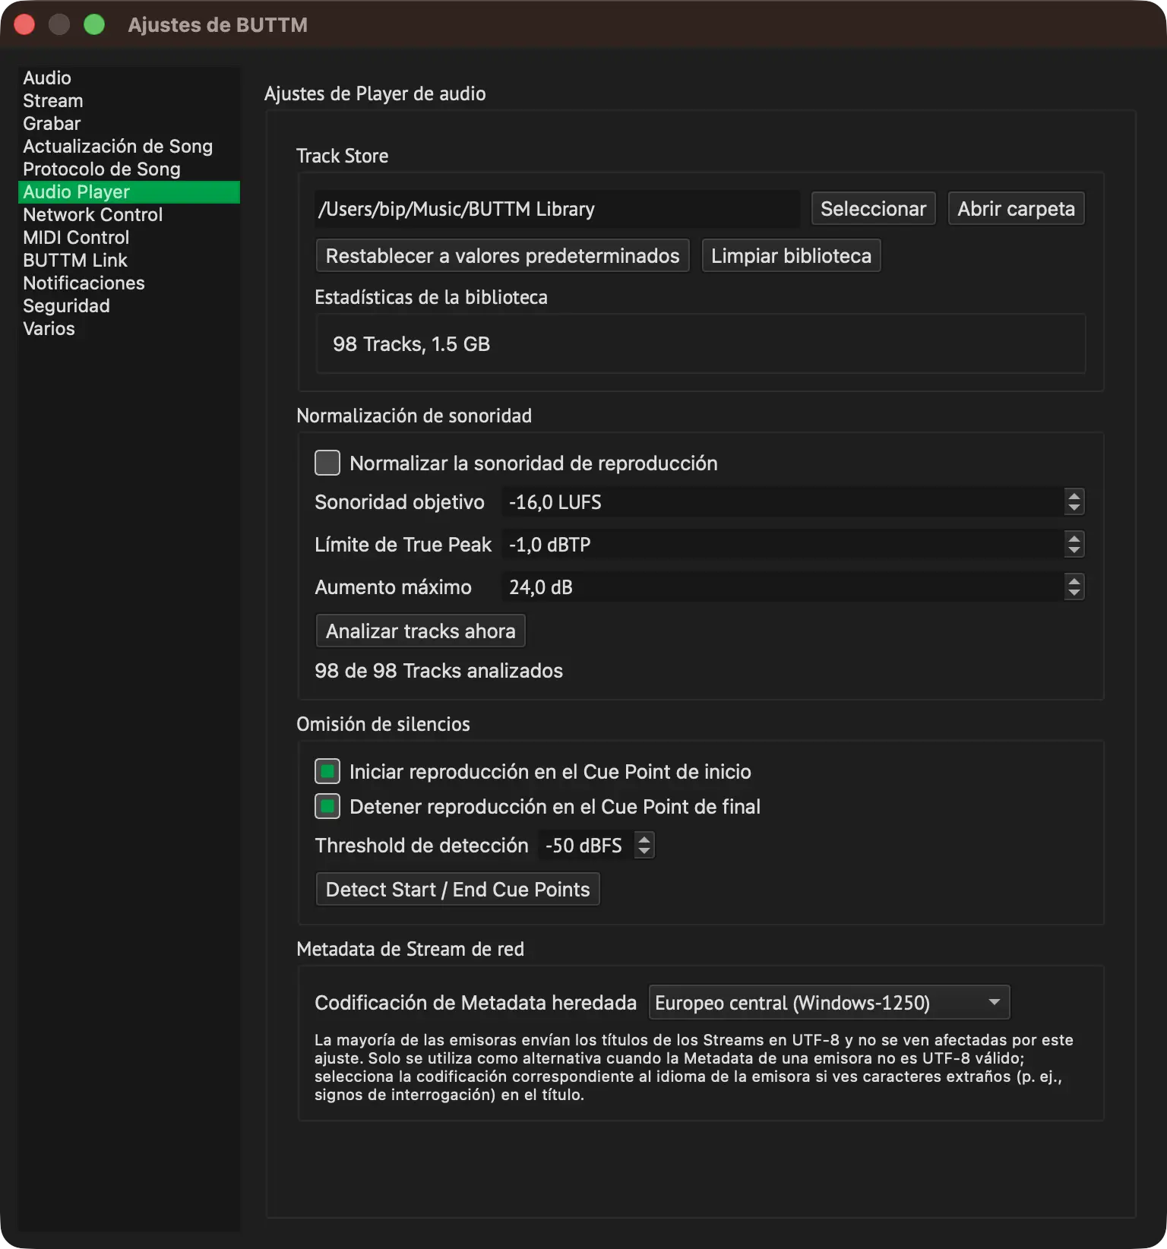
Task: Click the Track Store path field
Action: coord(557,209)
